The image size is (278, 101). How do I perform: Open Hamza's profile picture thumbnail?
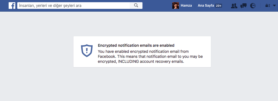pyautogui.click(x=176, y=6)
